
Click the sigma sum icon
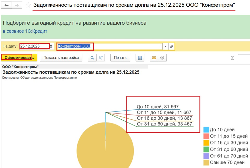click(x=233, y=58)
